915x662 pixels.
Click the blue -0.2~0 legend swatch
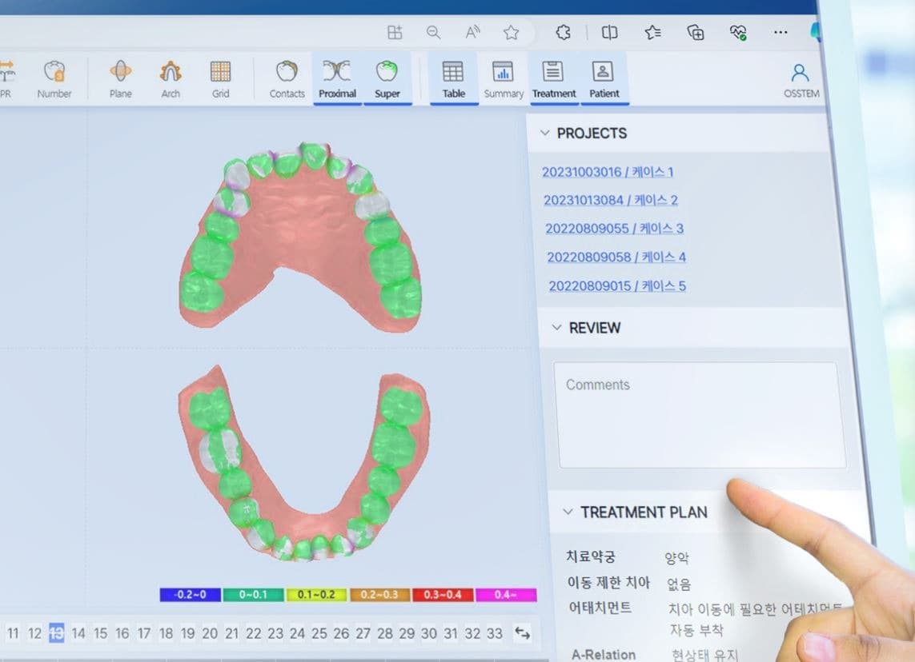191,594
